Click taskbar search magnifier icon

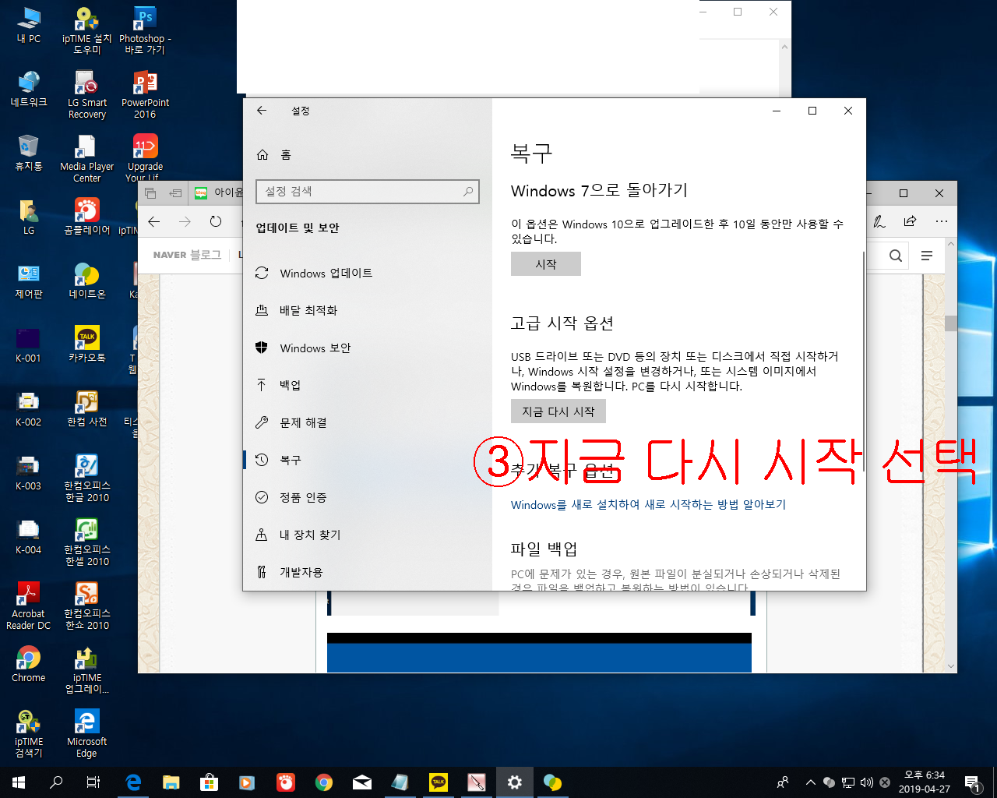(x=56, y=782)
